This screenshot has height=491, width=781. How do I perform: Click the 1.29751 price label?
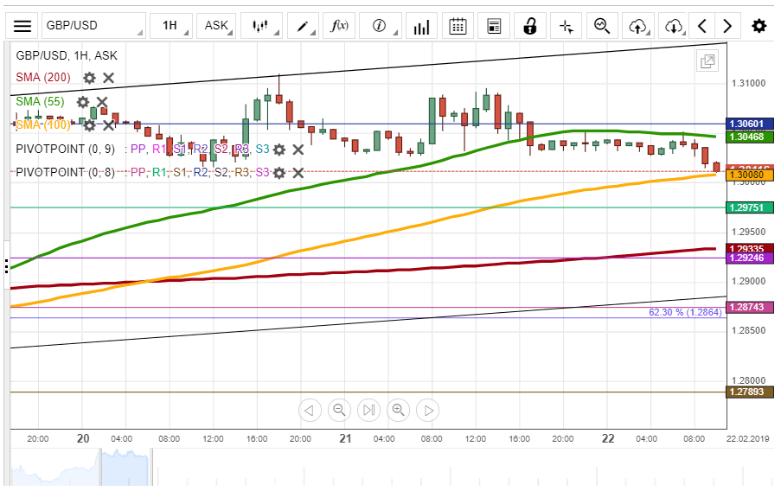pos(750,207)
